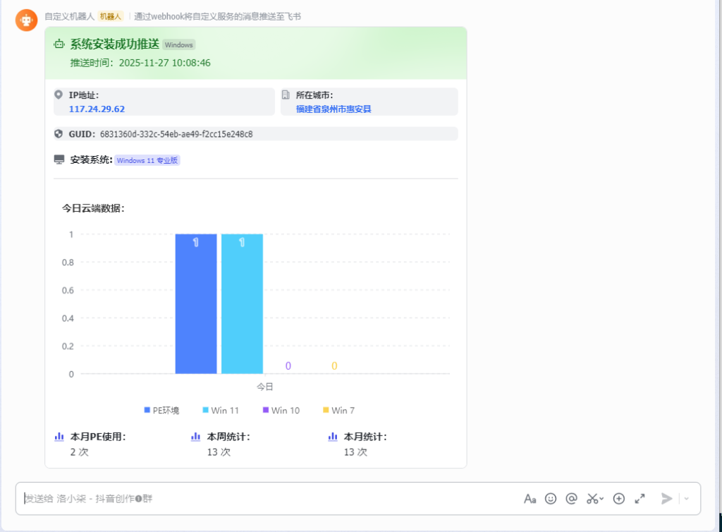Open the plus attachment menu

click(619, 499)
